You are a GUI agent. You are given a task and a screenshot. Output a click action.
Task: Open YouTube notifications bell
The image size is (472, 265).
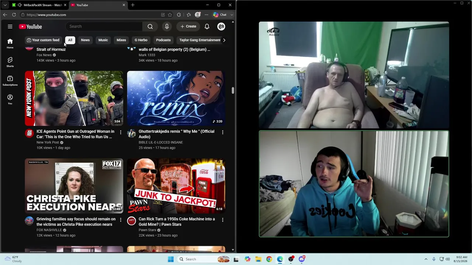207,26
